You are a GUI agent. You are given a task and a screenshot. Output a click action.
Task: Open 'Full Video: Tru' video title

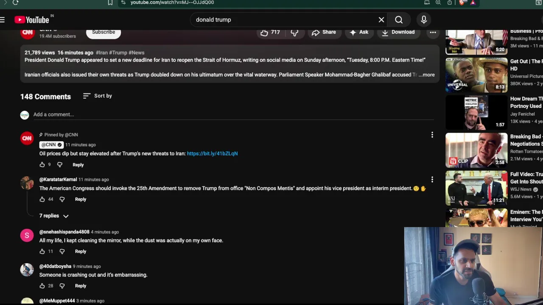point(526,178)
